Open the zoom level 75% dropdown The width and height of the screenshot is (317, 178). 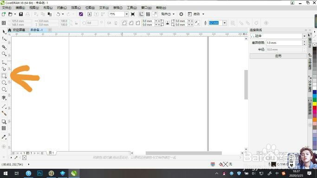click(x=127, y=14)
